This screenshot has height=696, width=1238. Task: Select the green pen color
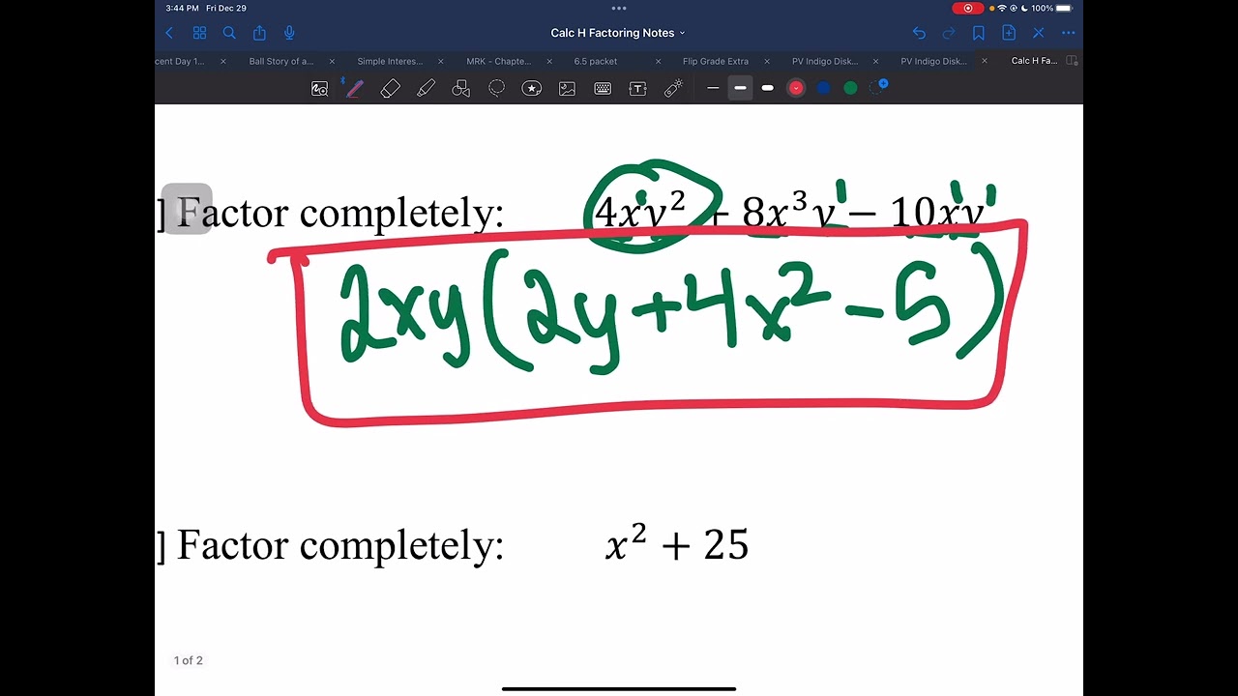850,88
